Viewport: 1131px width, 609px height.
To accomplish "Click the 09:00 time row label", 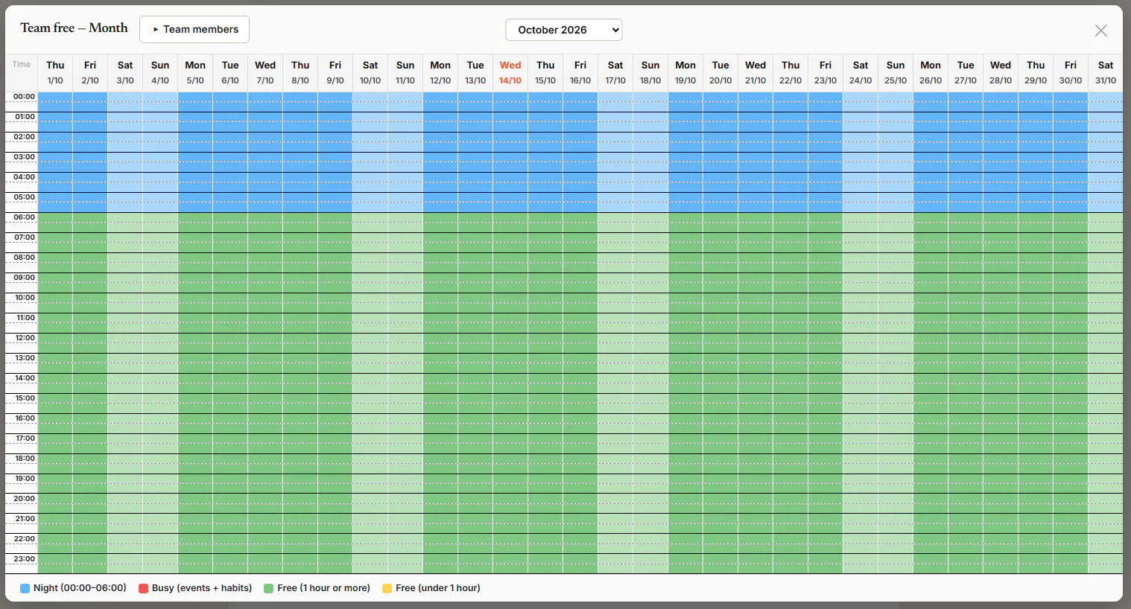I will pyautogui.click(x=25, y=278).
